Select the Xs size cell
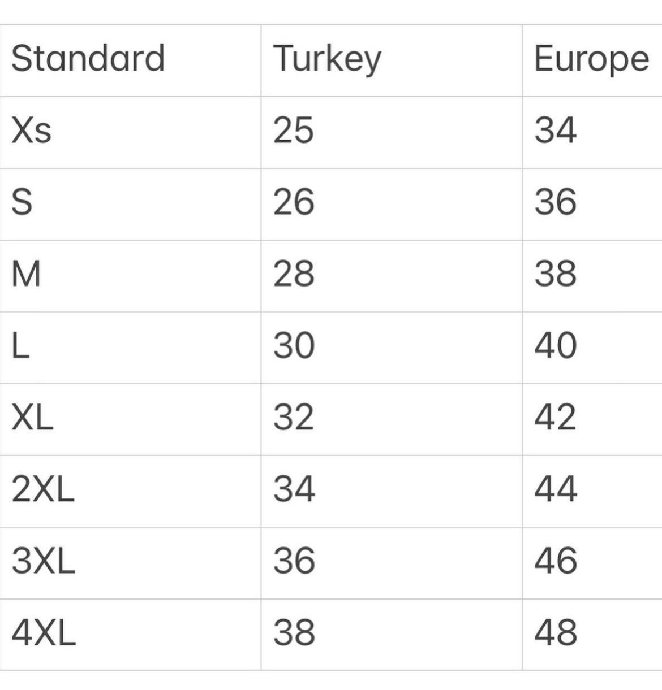Image resolution: width=662 pixels, height=690 pixels. [32, 131]
